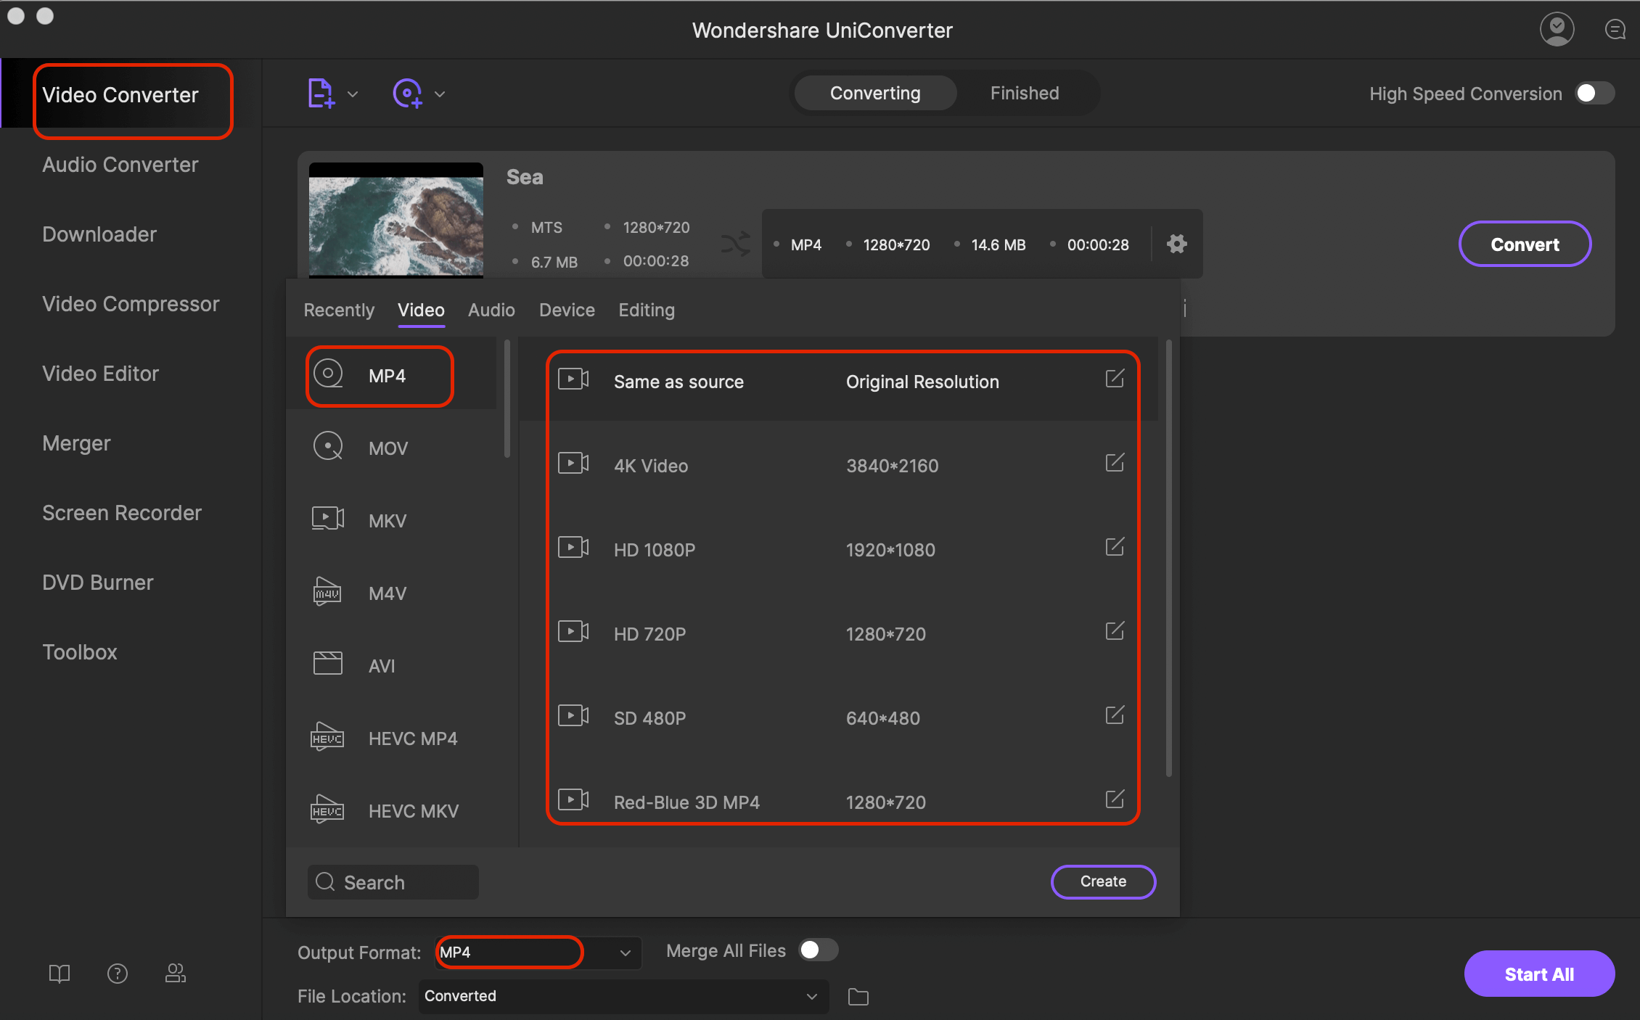This screenshot has height=1020, width=1640.
Task: Click the Screen Recorder sidebar icon
Action: (122, 512)
